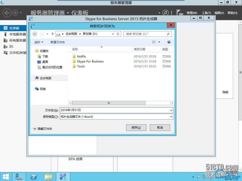Go back in the save dialog
This screenshot has height=181, width=242.
tap(35, 34)
